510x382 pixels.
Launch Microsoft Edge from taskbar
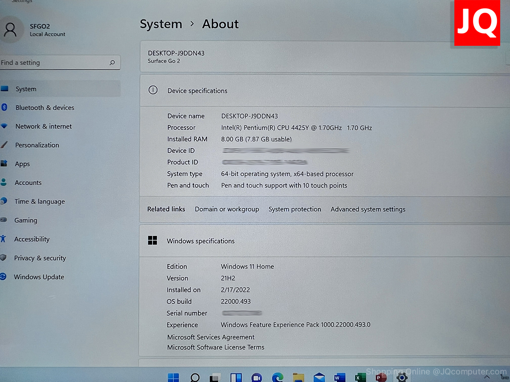point(278,377)
